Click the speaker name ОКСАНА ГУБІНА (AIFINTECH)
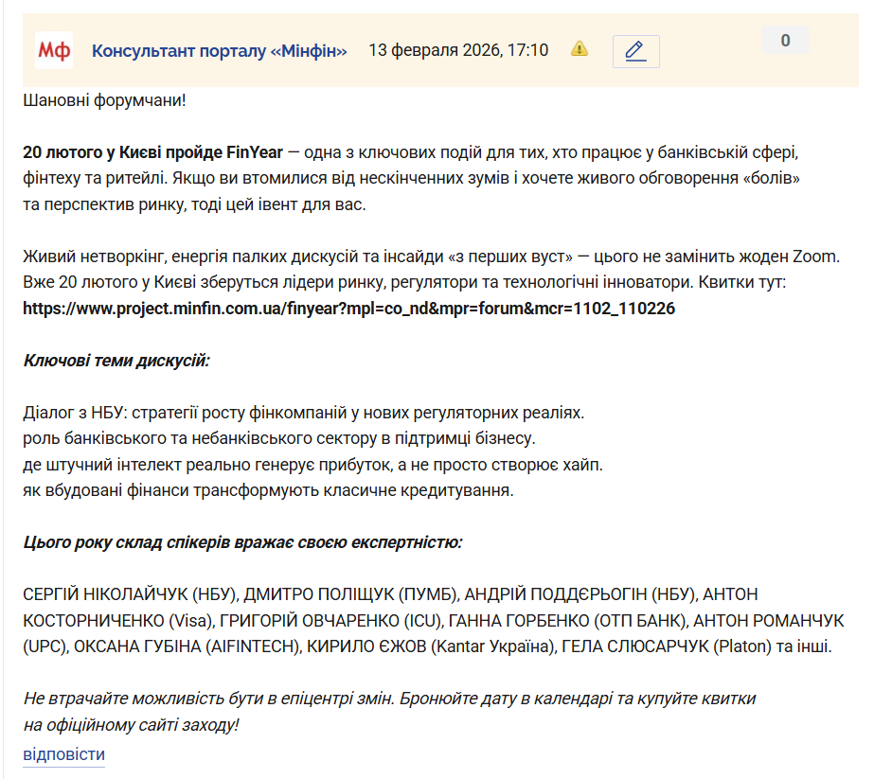The height and width of the screenshot is (779, 874). pos(187,646)
